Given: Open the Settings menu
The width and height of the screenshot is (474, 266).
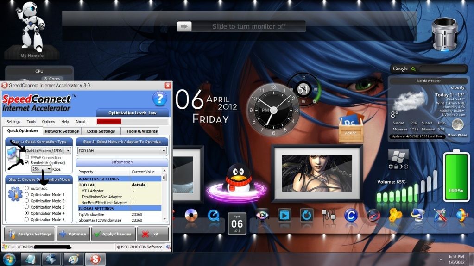Looking at the screenshot, I should click(x=13, y=121).
